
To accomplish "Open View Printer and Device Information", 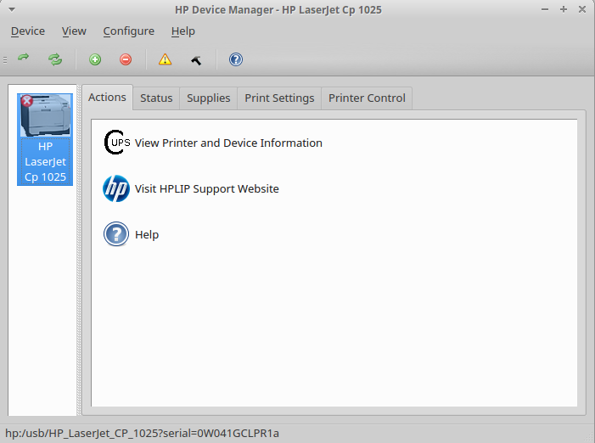I will [x=228, y=143].
